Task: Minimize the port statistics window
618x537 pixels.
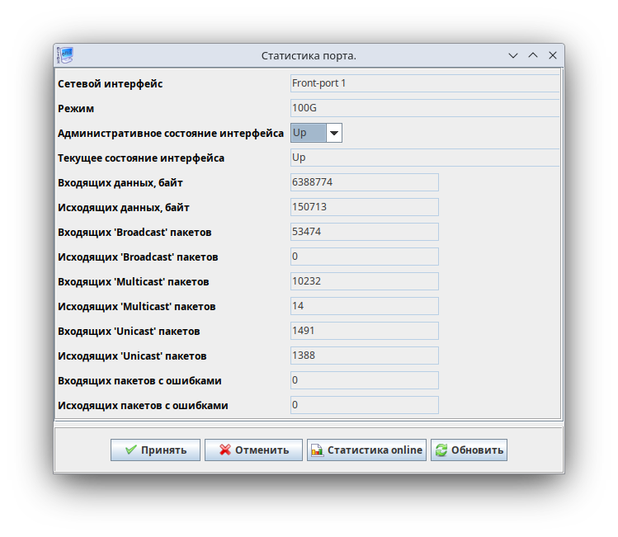Action: tap(512, 55)
